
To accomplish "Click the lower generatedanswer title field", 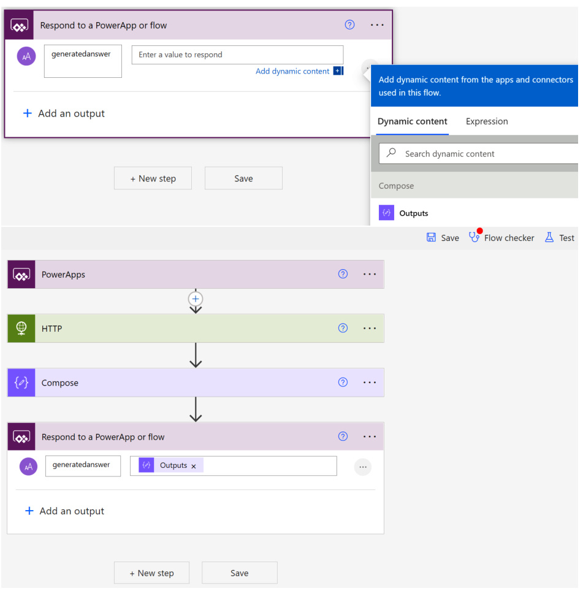I will 83,466.
